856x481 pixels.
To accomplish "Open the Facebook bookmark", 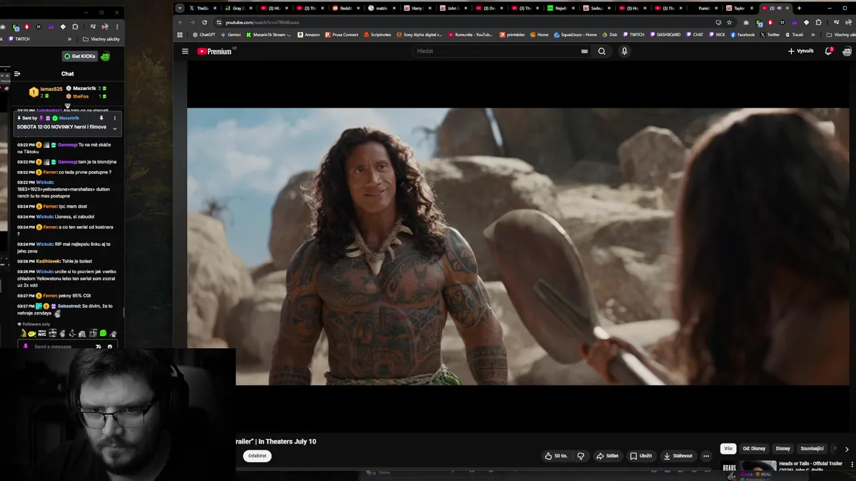I will point(742,35).
